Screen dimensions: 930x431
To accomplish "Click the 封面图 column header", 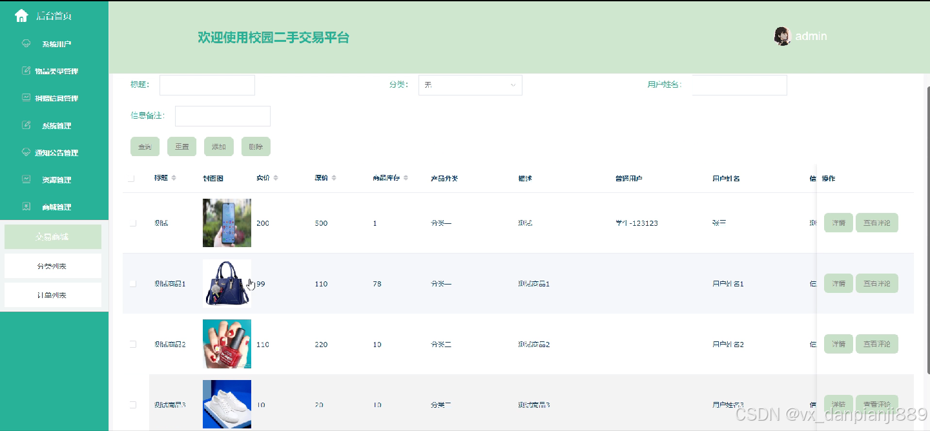I will (x=213, y=178).
